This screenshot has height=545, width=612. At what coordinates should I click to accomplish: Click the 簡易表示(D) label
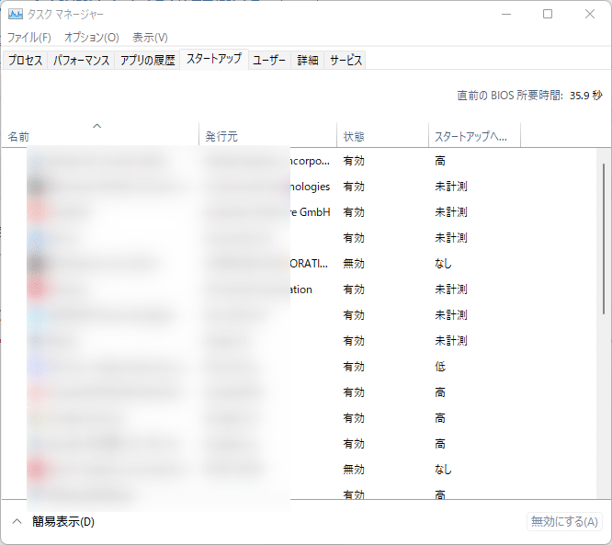pos(63,522)
